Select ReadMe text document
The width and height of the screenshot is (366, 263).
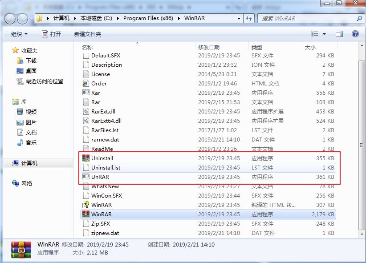(208, 149)
